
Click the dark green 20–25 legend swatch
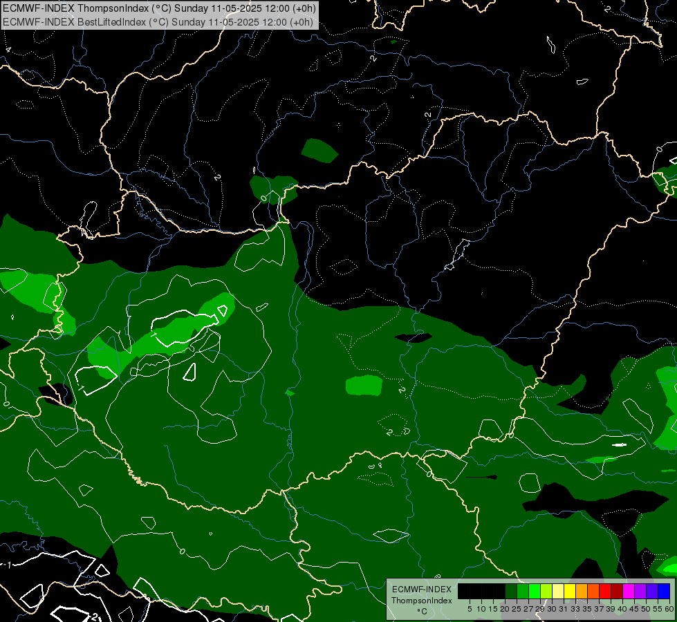(511, 591)
